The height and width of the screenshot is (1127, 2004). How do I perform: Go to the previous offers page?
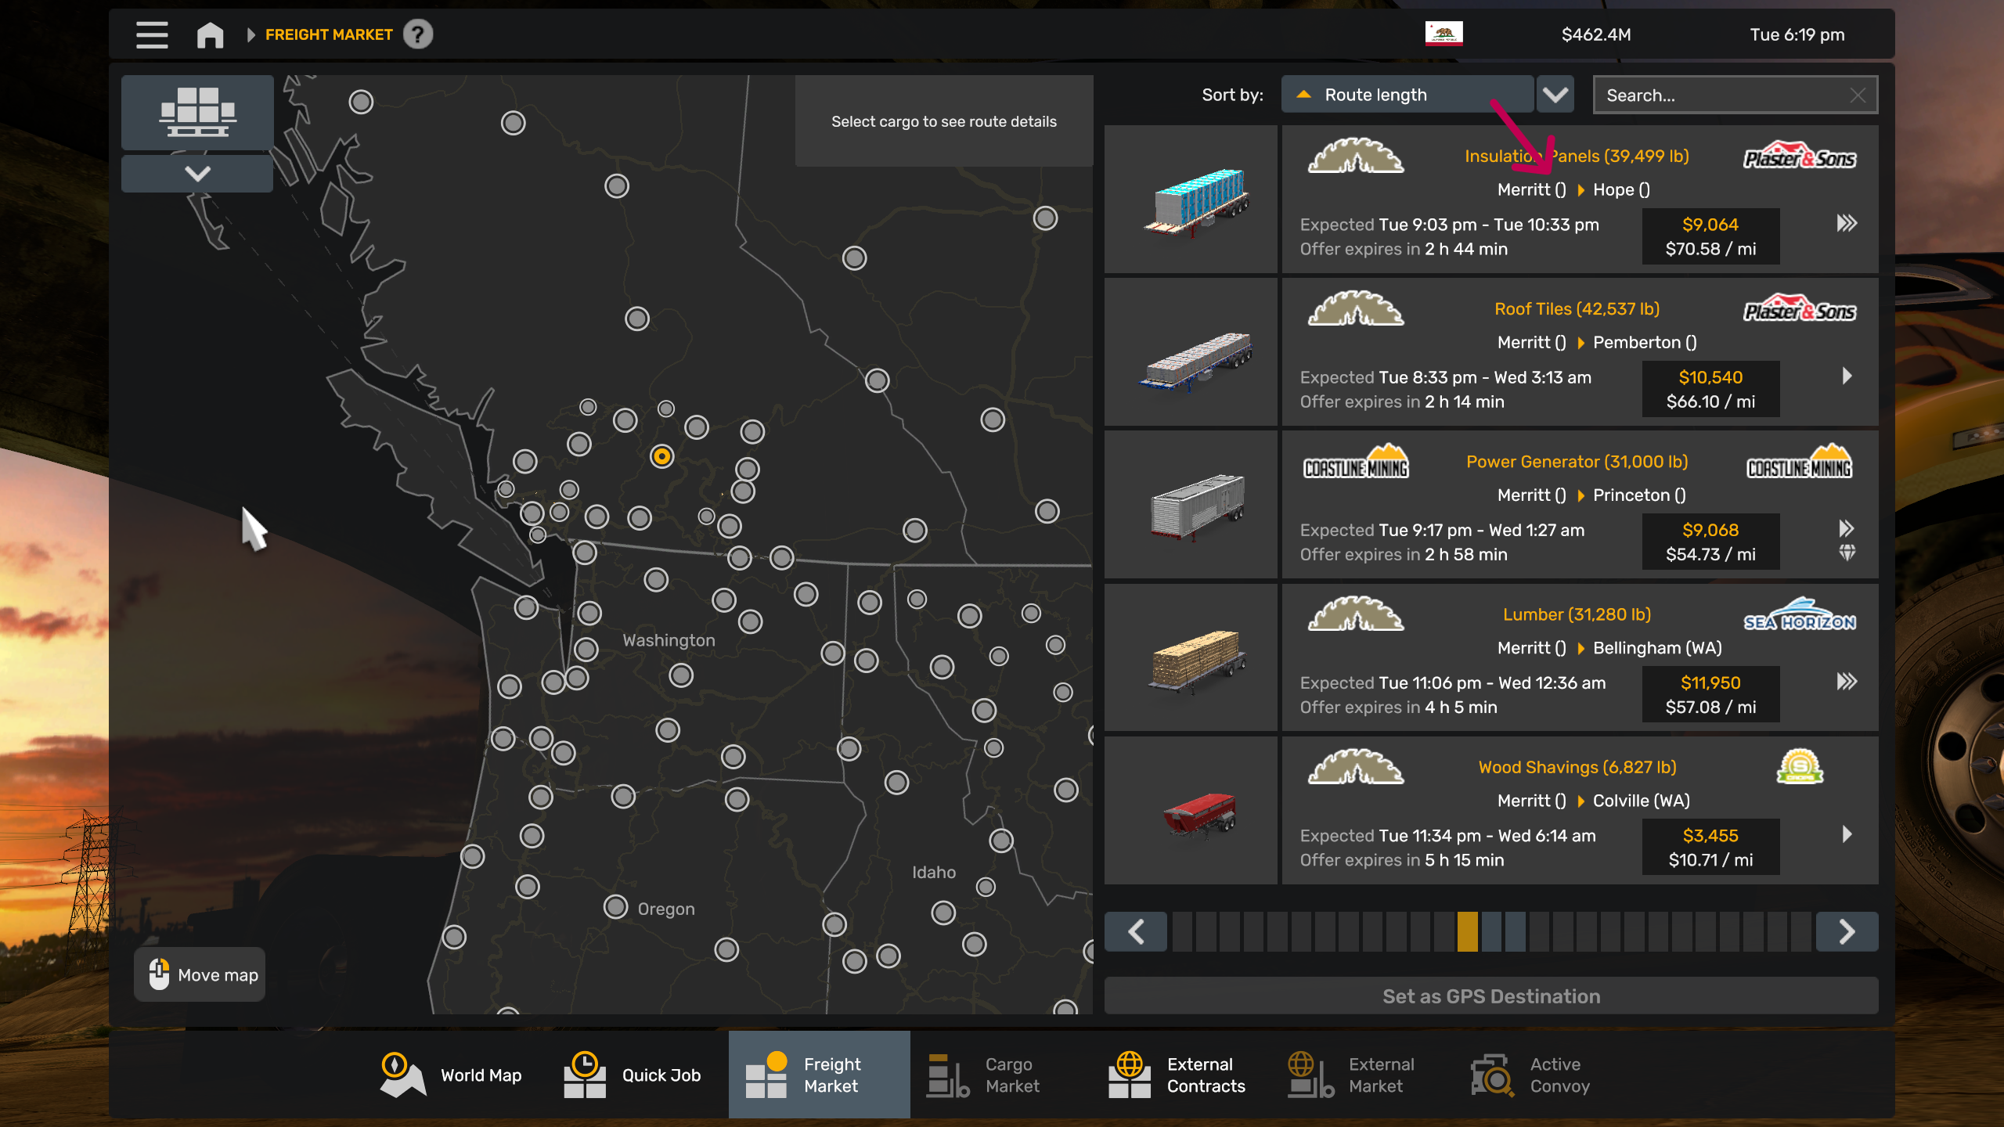(x=1136, y=931)
